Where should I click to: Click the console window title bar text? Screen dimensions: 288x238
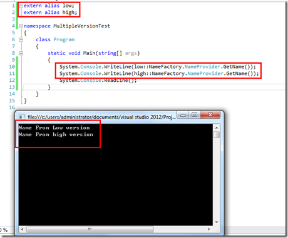(101, 117)
